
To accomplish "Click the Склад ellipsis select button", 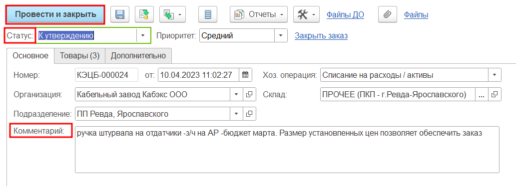I will pos(482,95).
